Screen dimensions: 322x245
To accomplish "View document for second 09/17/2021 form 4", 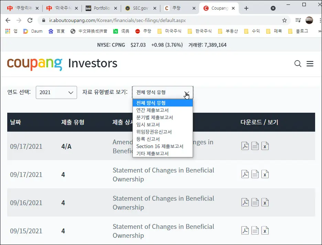I will click(x=255, y=174).
